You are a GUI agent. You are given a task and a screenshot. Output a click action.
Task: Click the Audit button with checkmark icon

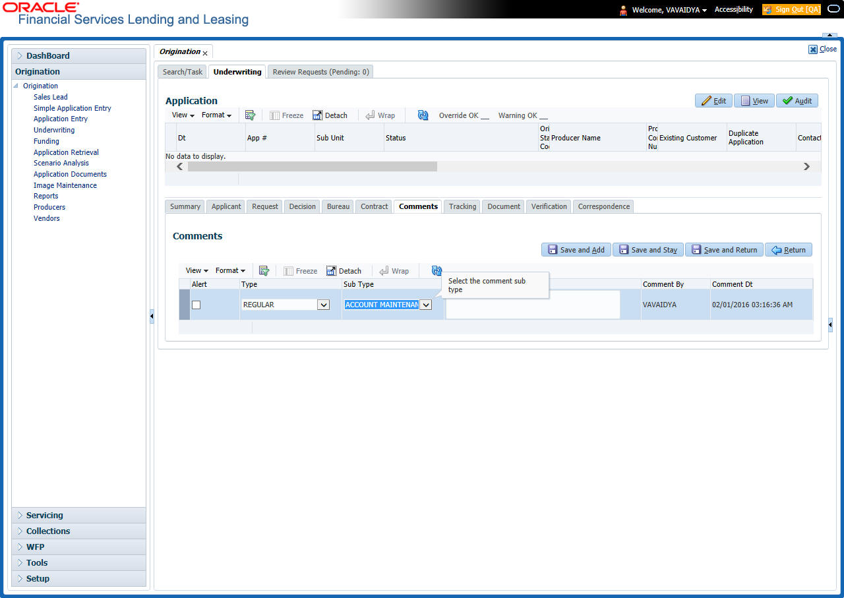click(x=797, y=101)
